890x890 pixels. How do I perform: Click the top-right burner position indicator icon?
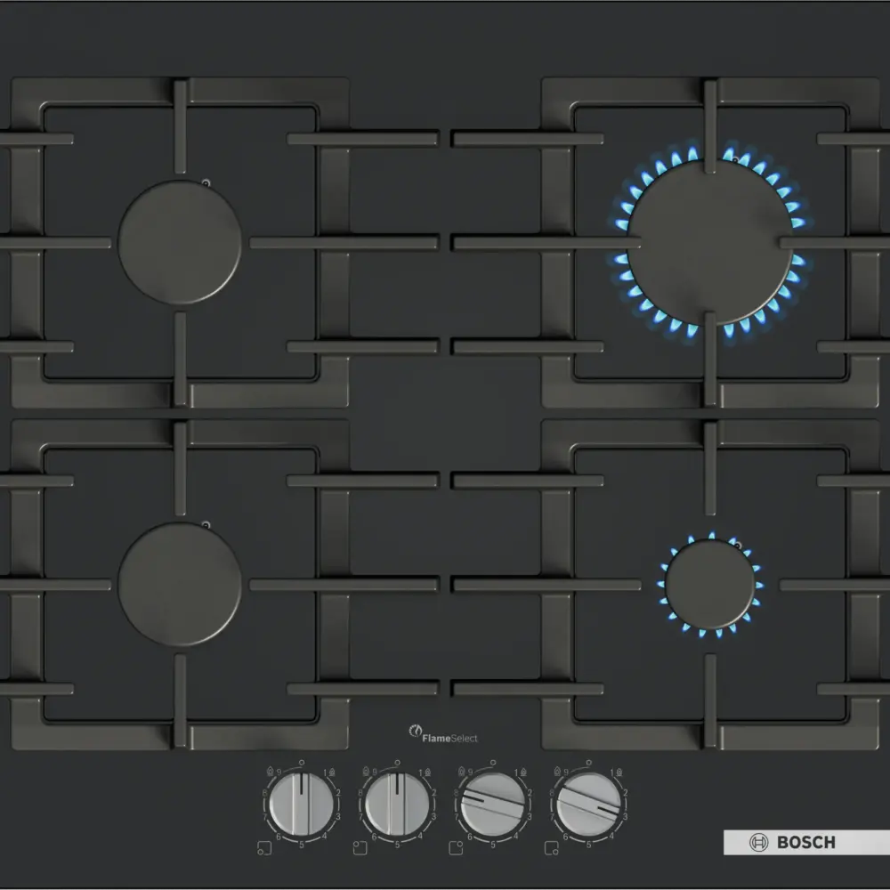tap(456, 848)
